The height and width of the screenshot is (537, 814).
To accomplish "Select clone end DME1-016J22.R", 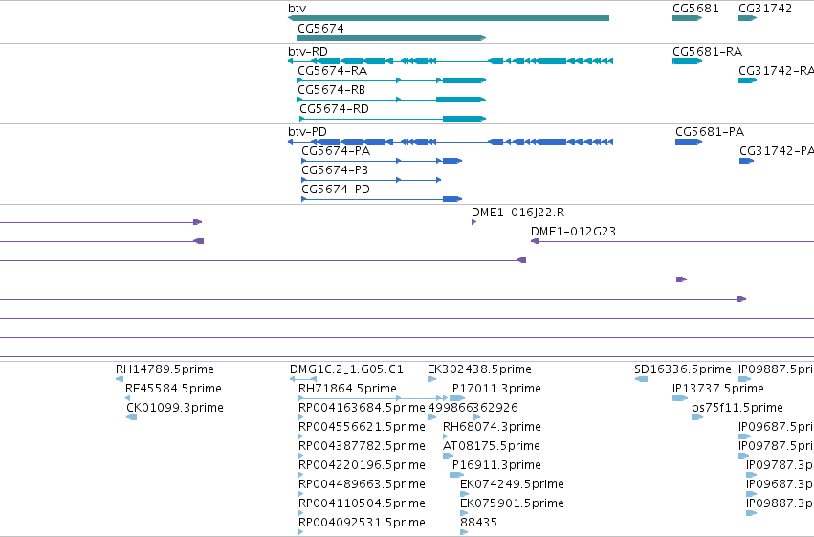I will (518, 213).
